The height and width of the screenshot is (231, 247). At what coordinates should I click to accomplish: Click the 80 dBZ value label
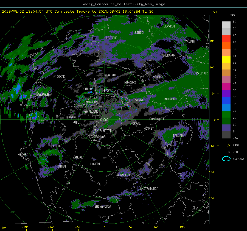(234, 22)
